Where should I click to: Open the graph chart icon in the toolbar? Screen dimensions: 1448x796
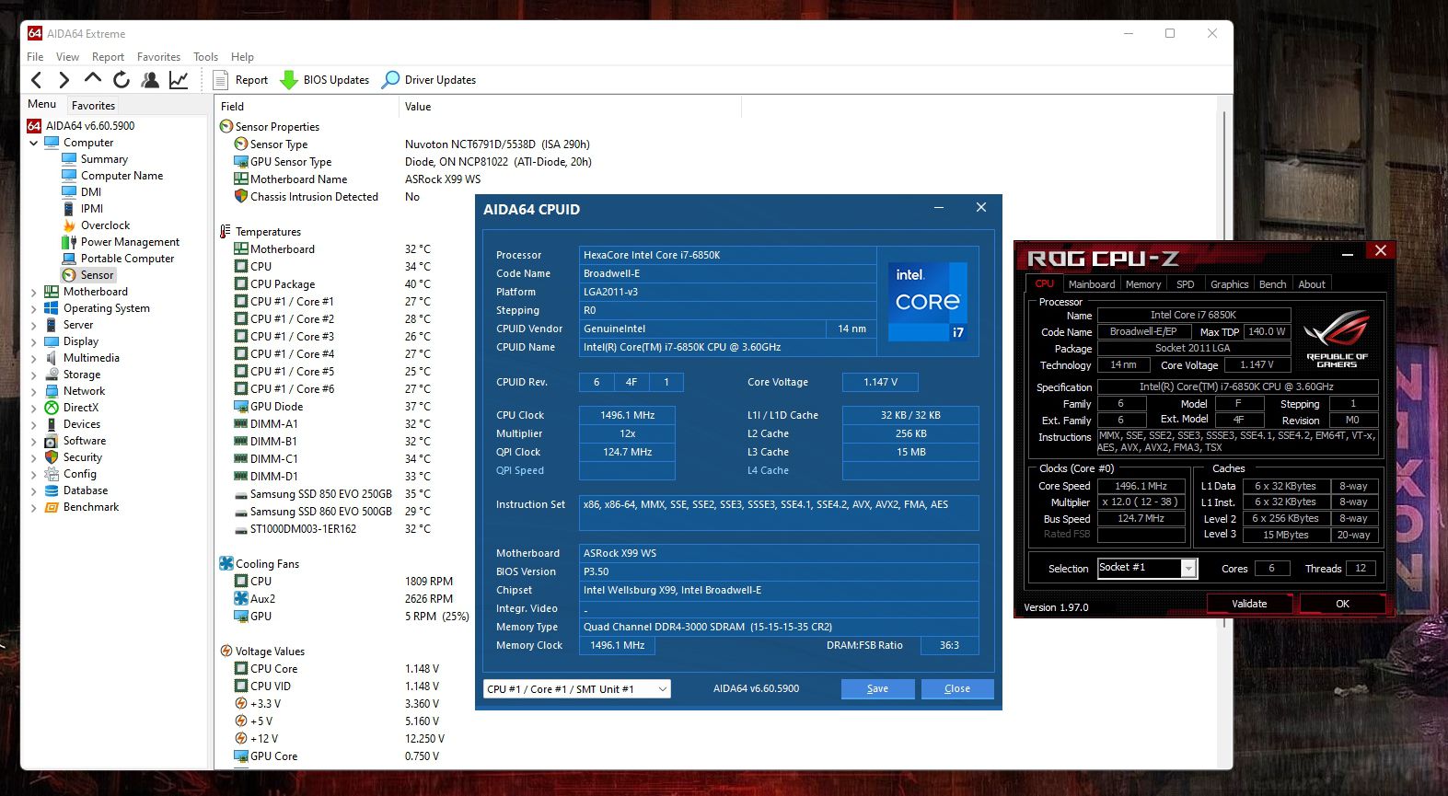(x=179, y=80)
